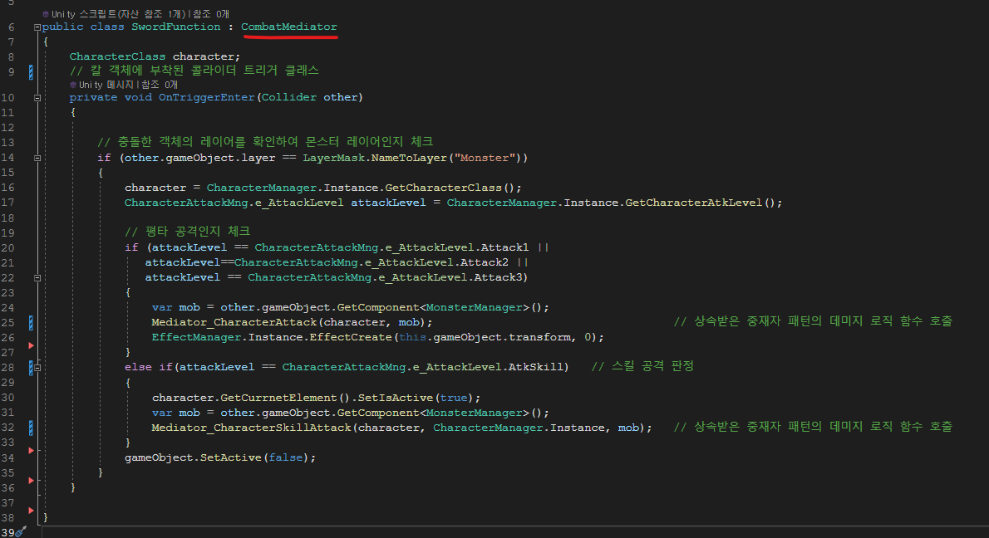This screenshot has width=989, height=538.
Task: Click the 'true' keyword in SetIsActive
Action: [x=454, y=399]
